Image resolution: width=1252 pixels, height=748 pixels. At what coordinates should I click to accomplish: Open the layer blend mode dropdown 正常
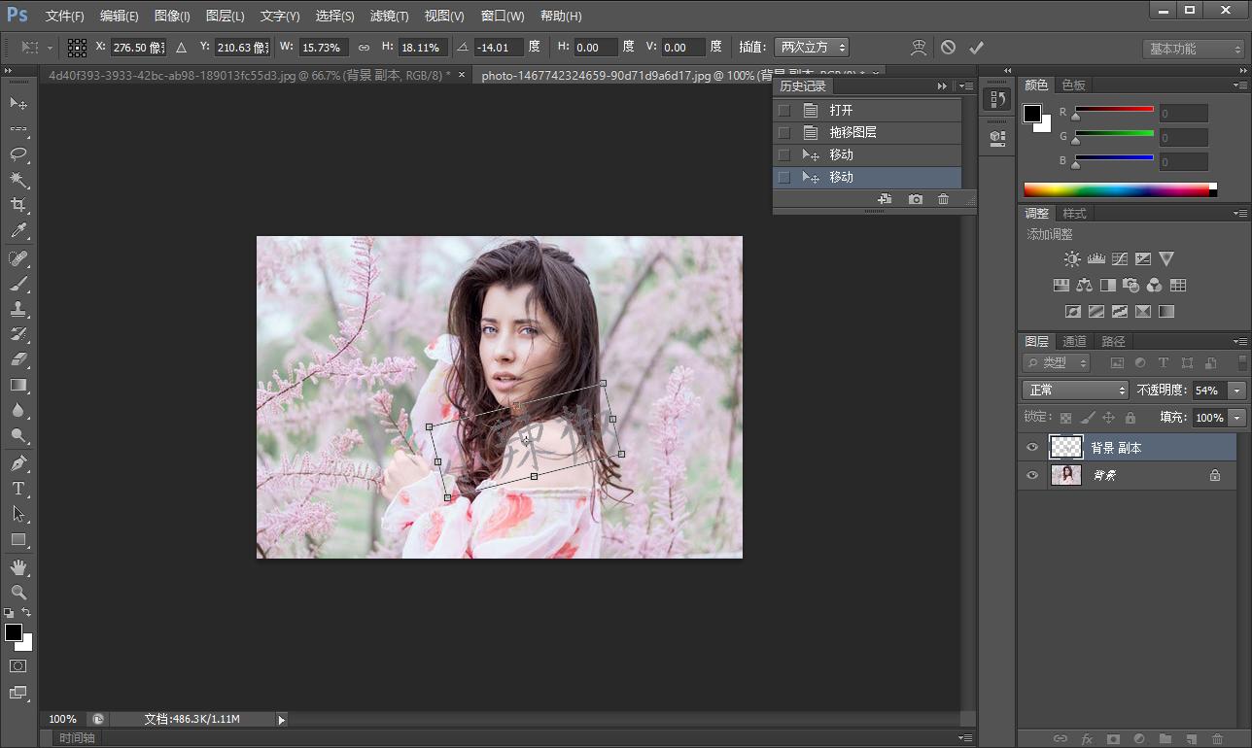[x=1074, y=391]
